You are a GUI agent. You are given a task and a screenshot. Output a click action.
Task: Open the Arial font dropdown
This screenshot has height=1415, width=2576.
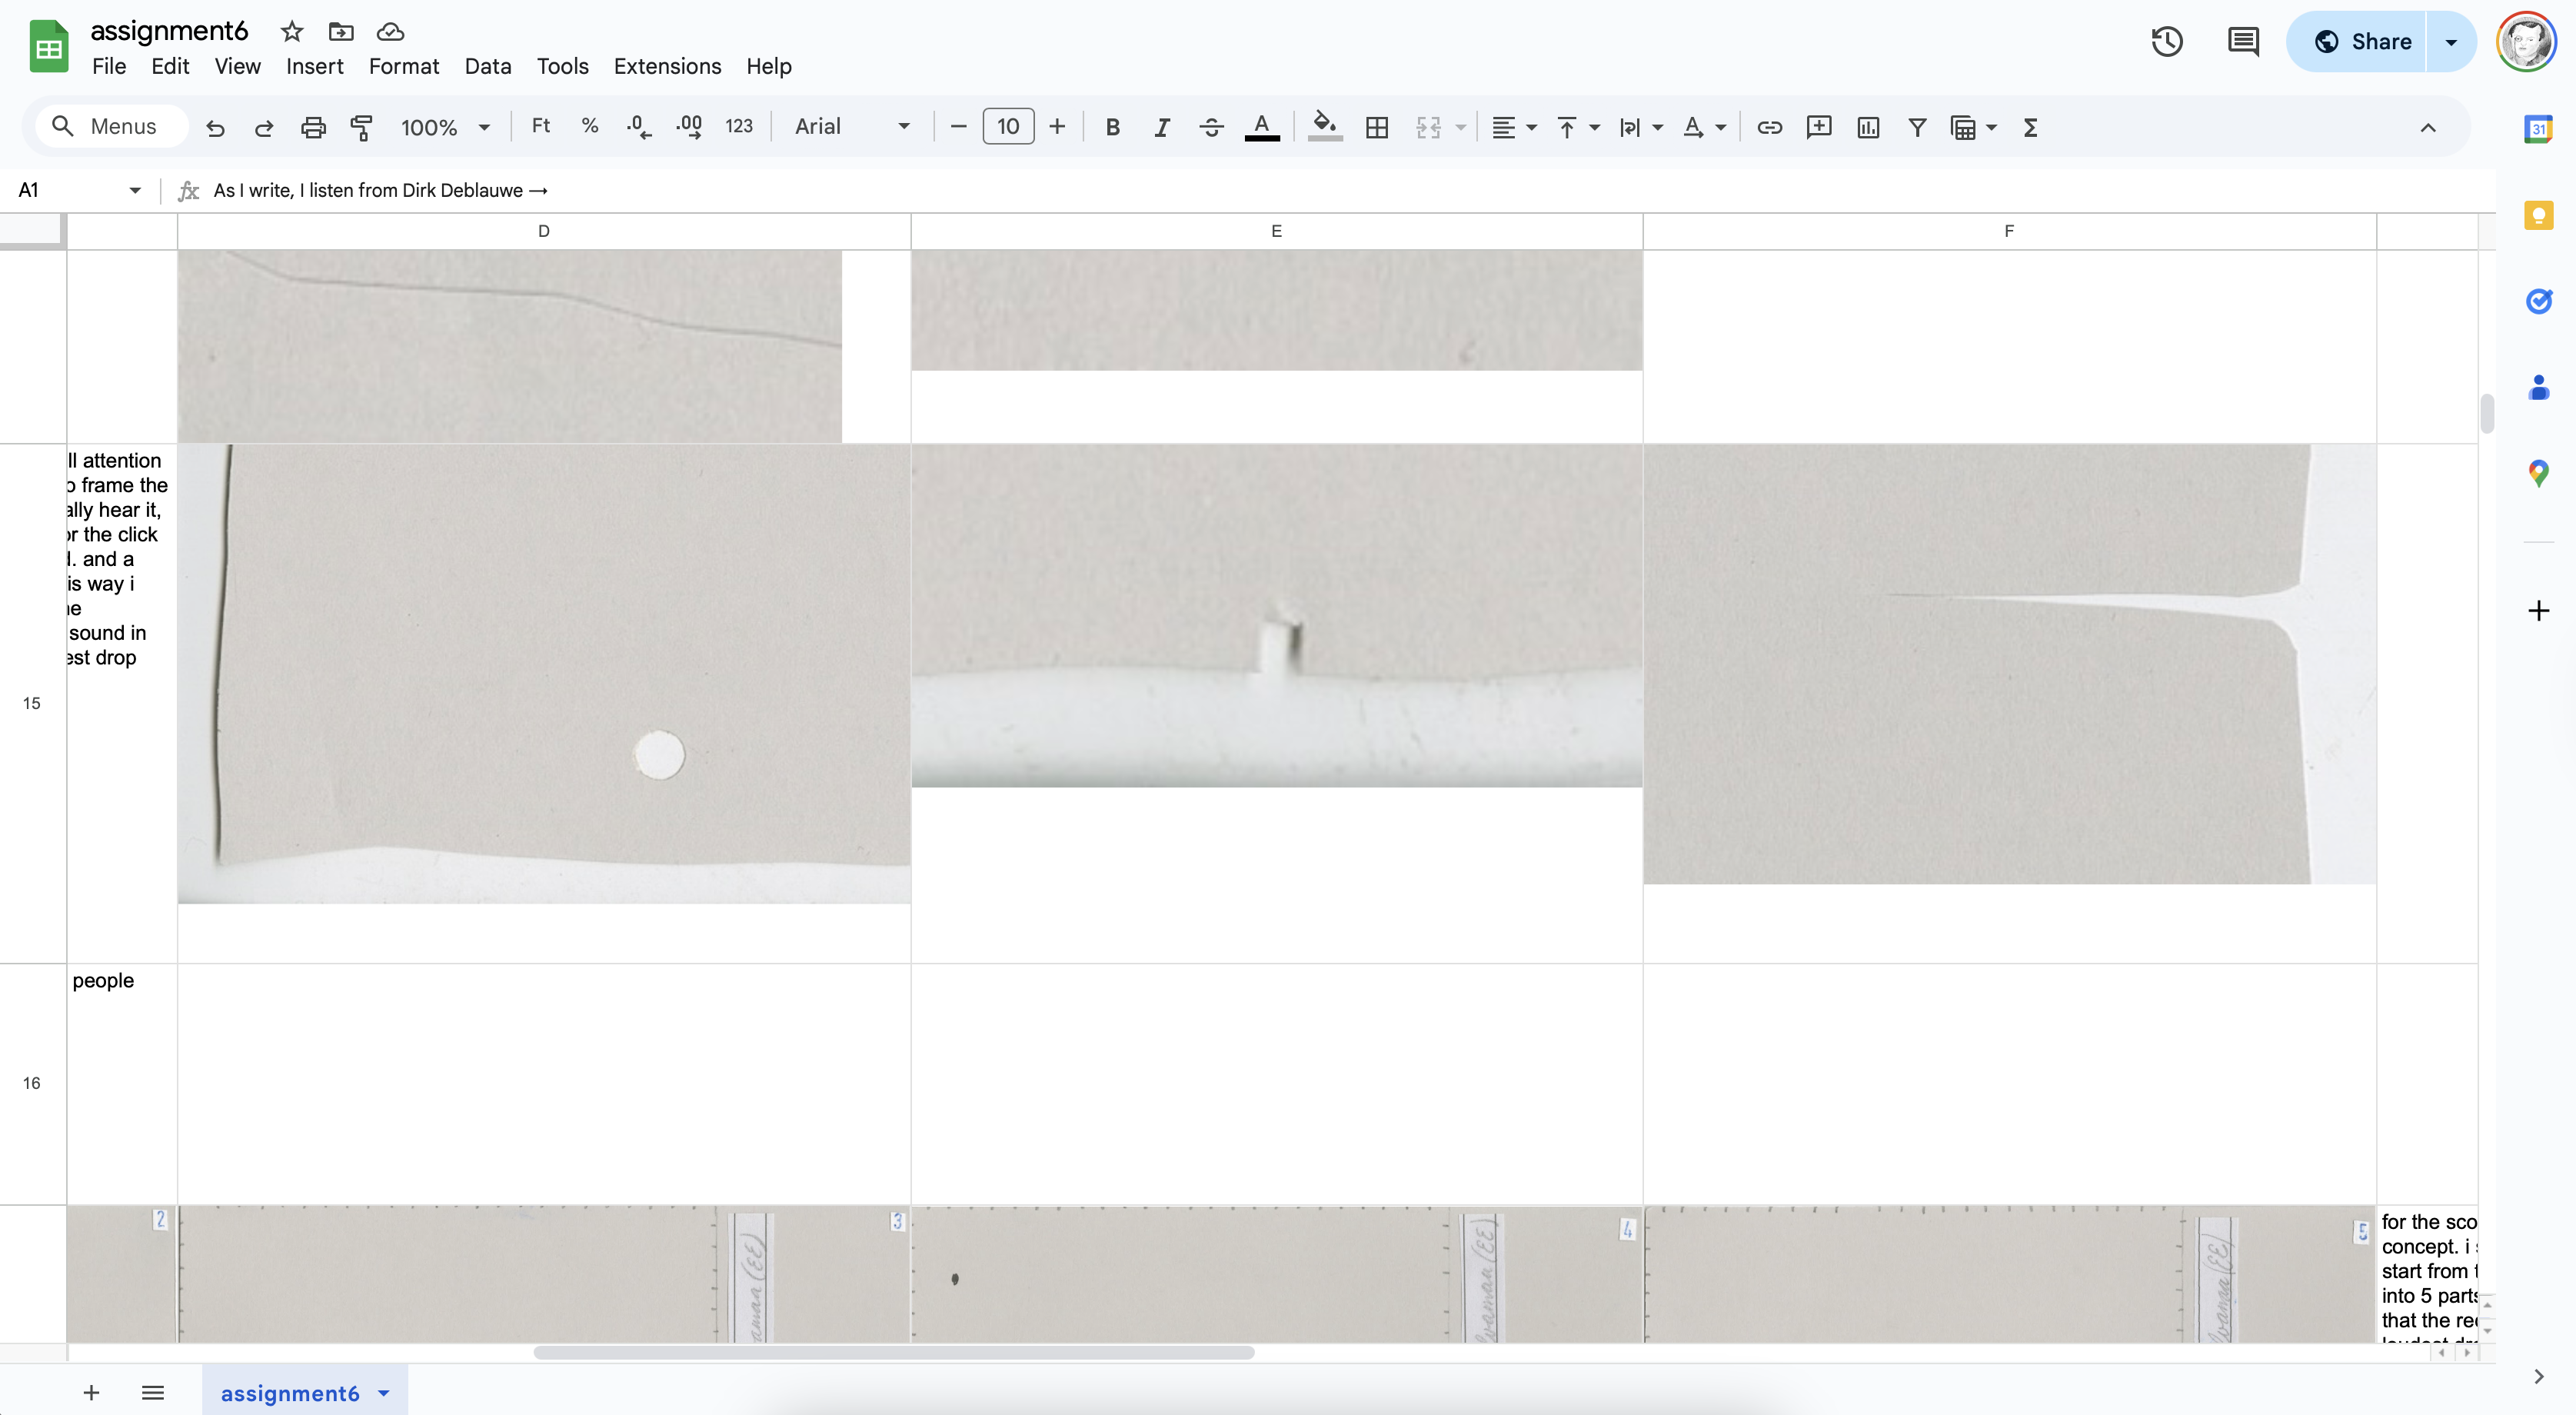[x=852, y=127]
